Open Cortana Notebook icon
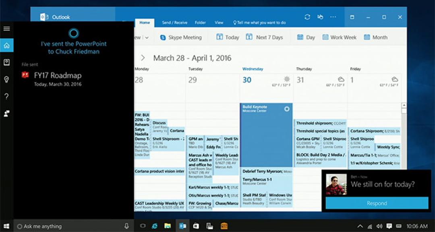435x232 pixels. pos(7,62)
